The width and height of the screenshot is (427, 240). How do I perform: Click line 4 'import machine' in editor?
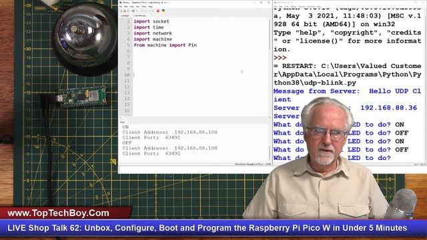click(x=153, y=39)
